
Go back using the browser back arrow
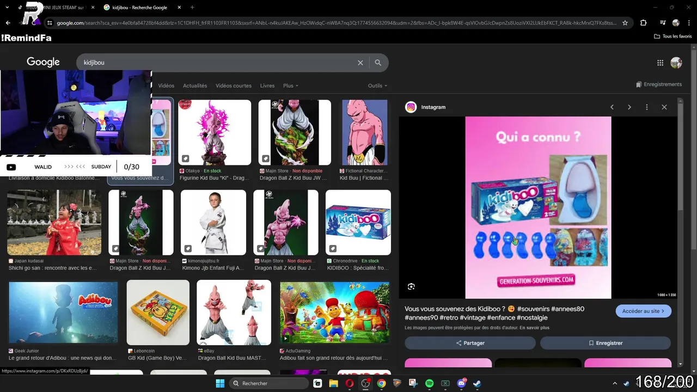(x=8, y=23)
